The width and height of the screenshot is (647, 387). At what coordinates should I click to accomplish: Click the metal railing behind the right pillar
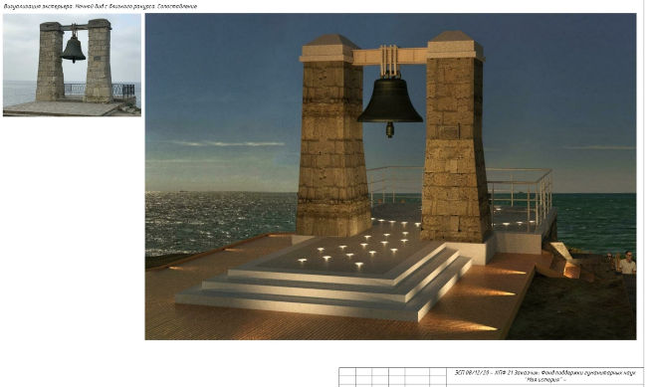[x=521, y=194]
